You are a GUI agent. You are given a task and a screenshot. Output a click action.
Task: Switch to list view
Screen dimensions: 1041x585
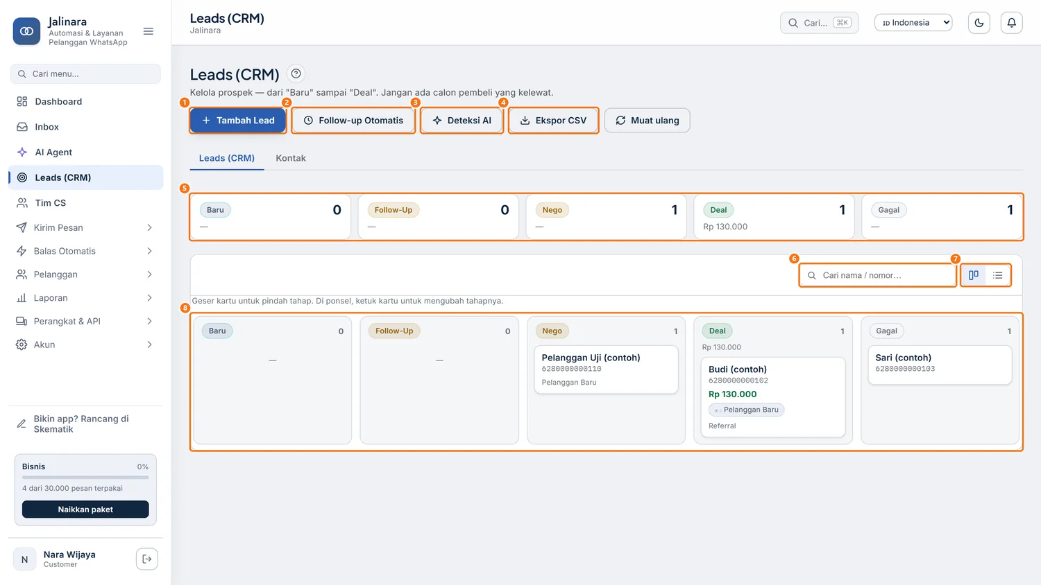click(x=997, y=275)
